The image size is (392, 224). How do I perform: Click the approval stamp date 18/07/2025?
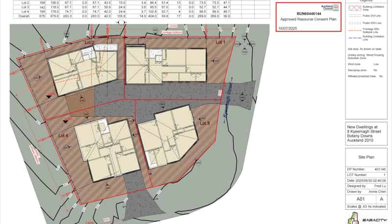tap(288, 28)
